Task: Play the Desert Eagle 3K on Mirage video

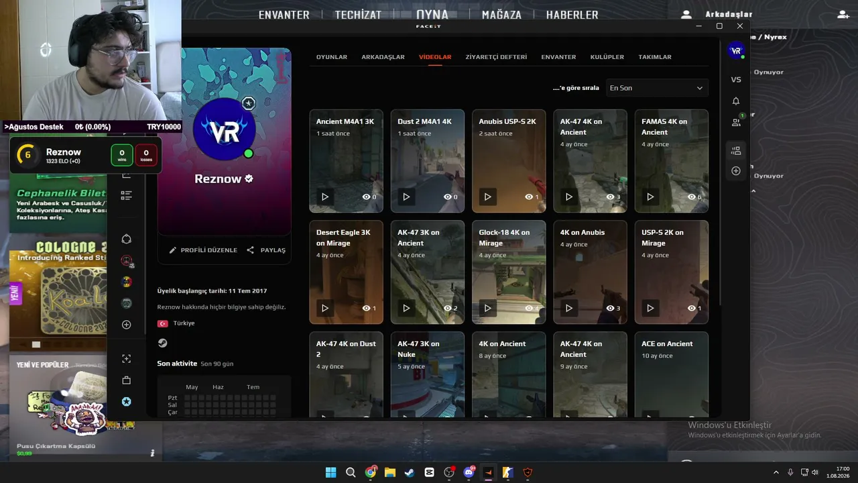Action: (325, 309)
